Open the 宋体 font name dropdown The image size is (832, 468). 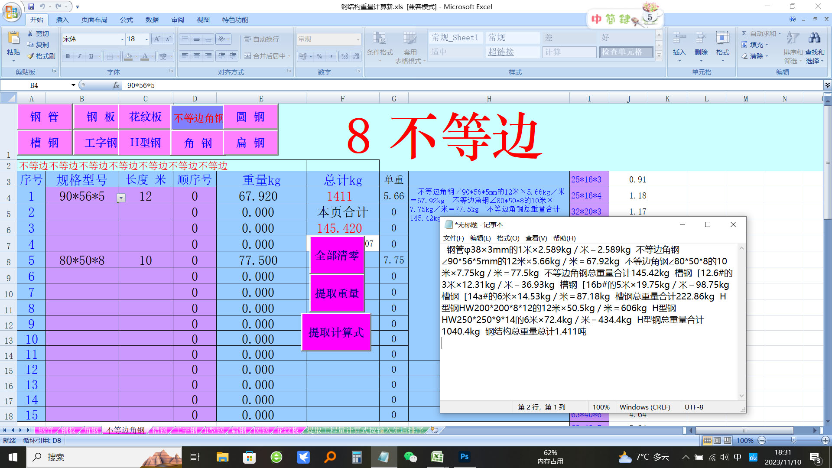[122, 39]
